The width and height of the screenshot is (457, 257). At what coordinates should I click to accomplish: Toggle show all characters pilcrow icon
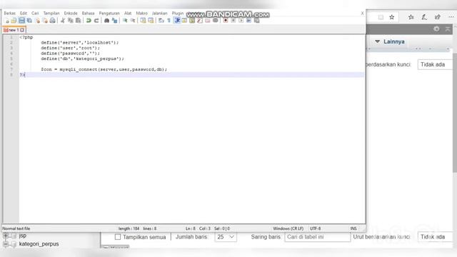[x=169, y=21]
